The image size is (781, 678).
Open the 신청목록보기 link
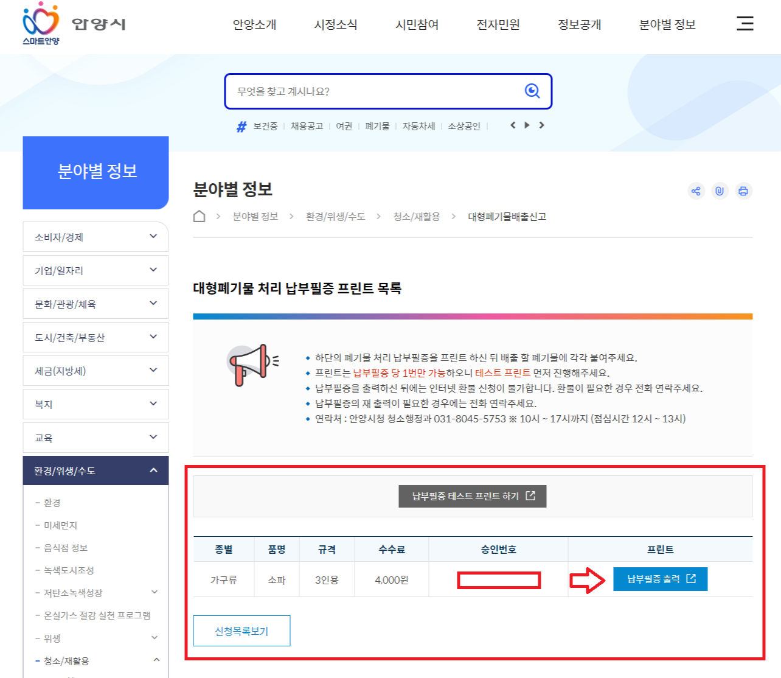tap(241, 631)
